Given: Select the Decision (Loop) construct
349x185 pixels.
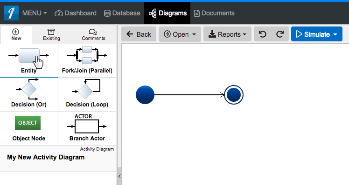Looking at the screenshot, I should pyautogui.click(x=87, y=94).
